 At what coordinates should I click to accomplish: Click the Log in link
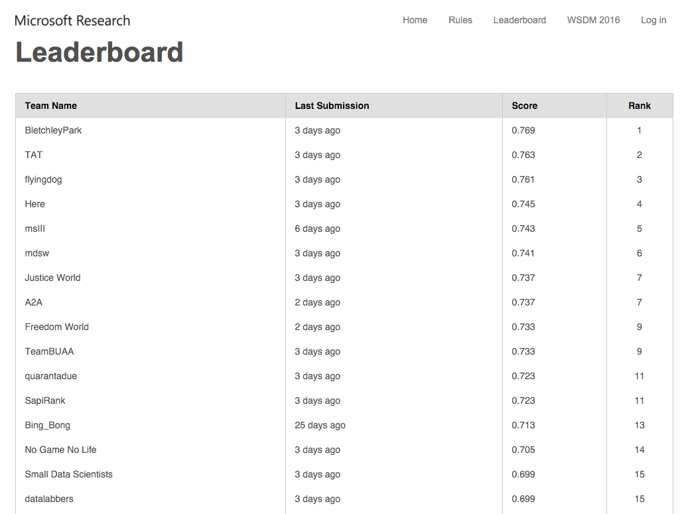pos(653,20)
